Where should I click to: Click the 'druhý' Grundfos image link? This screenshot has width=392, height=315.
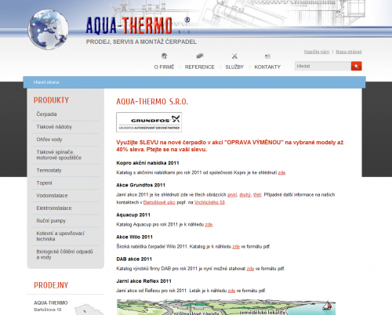pos(245,195)
